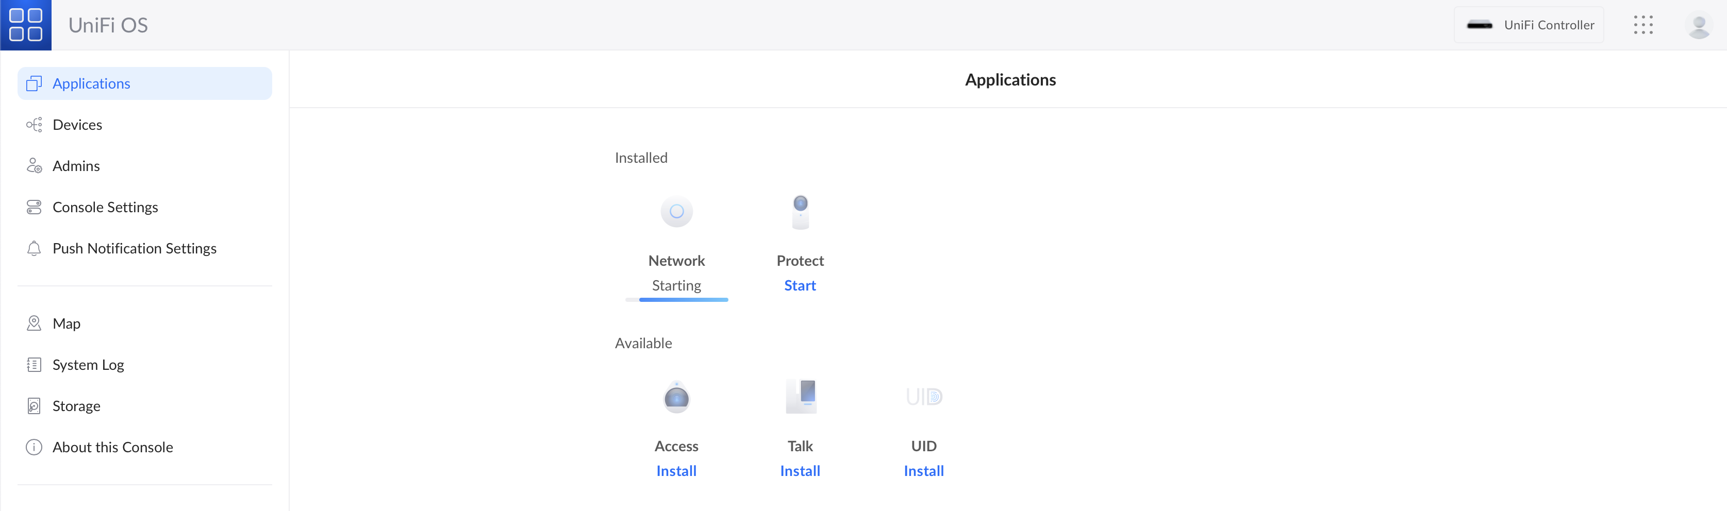This screenshot has height=511, width=1727.
Task: Click the UID application icon
Action: 923,397
